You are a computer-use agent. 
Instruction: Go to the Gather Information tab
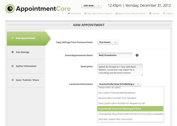(26, 66)
